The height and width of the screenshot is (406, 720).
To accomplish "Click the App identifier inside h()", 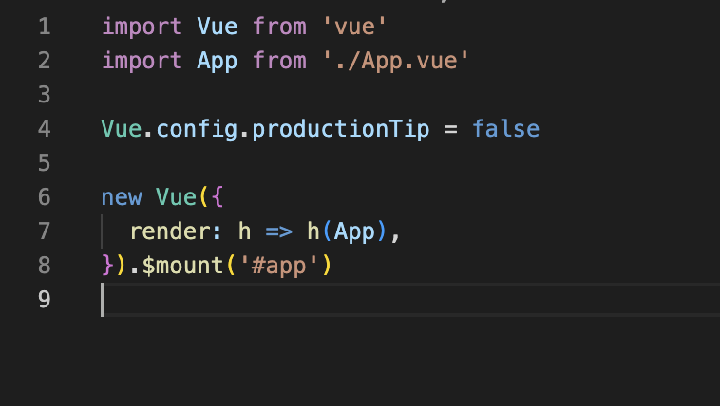I will [354, 232].
